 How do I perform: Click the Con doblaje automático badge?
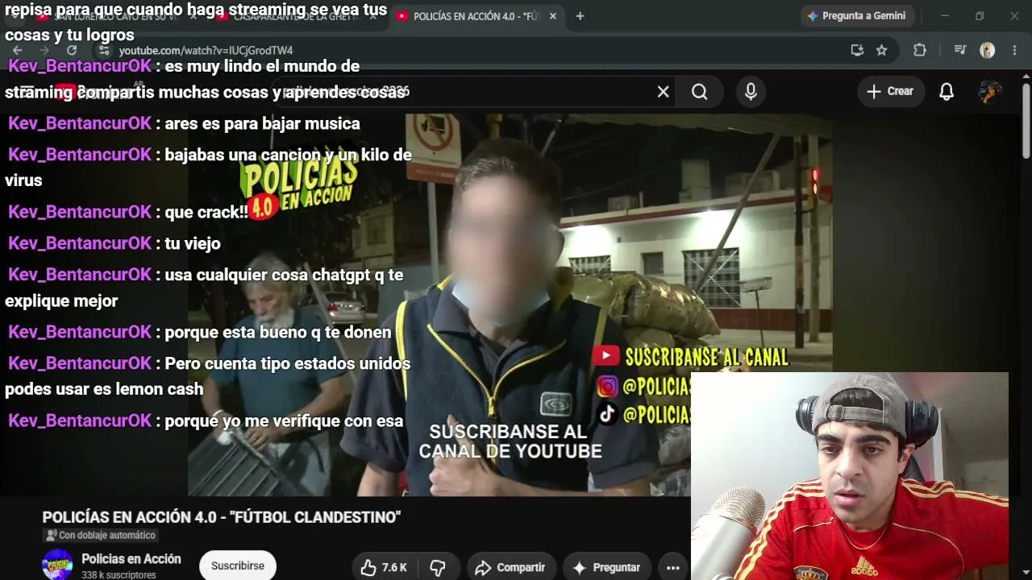click(101, 535)
